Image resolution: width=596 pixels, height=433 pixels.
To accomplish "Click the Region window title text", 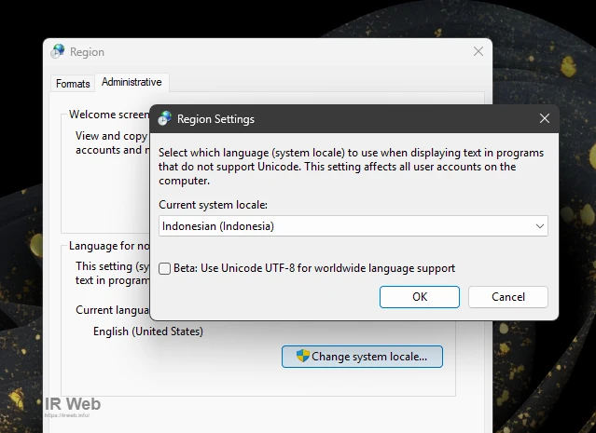I will click(x=88, y=52).
